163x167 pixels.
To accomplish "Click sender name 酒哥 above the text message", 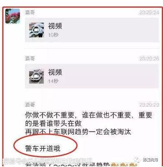I will click(x=30, y=105).
